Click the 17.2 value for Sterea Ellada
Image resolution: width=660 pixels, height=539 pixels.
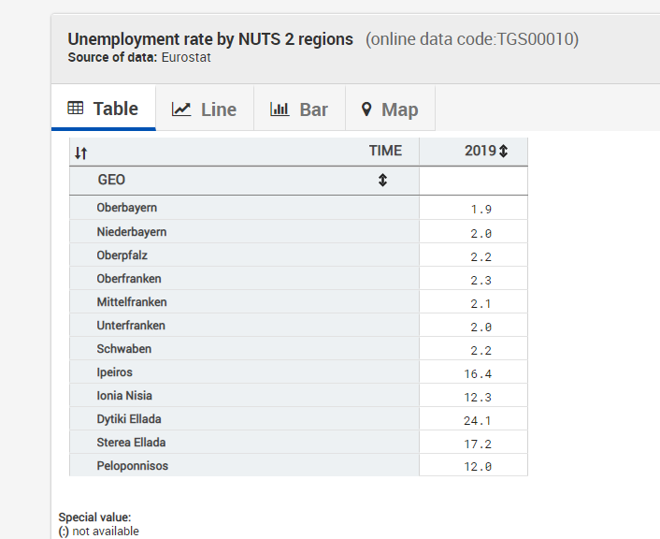(478, 444)
